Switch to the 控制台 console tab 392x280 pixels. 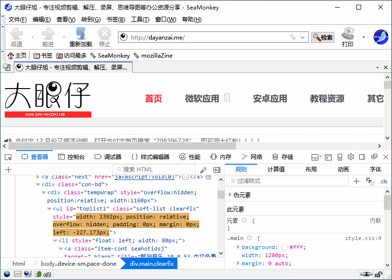(71, 157)
